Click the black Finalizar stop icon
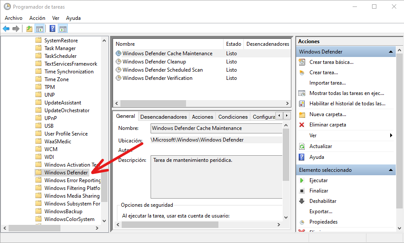404x243 pixels. pyautogui.click(x=302, y=191)
